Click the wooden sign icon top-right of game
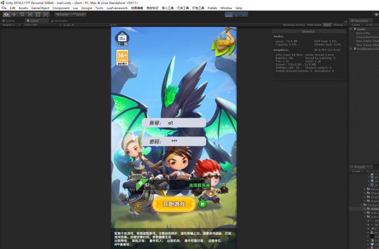379x249 pixels. coord(224,42)
